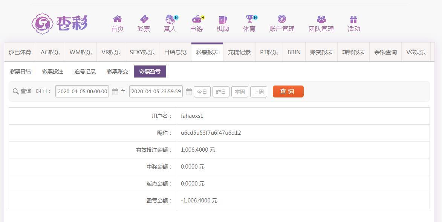This screenshot has width=442, height=222.
Task: Open 账户管理 yen coin icon
Action: 282,19
